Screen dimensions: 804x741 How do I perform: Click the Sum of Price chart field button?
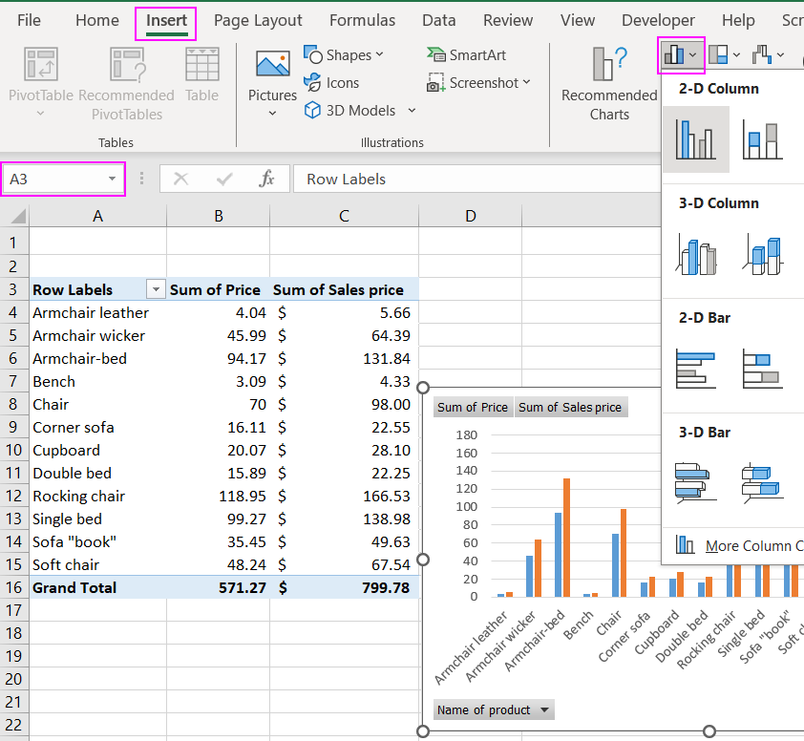tap(473, 408)
